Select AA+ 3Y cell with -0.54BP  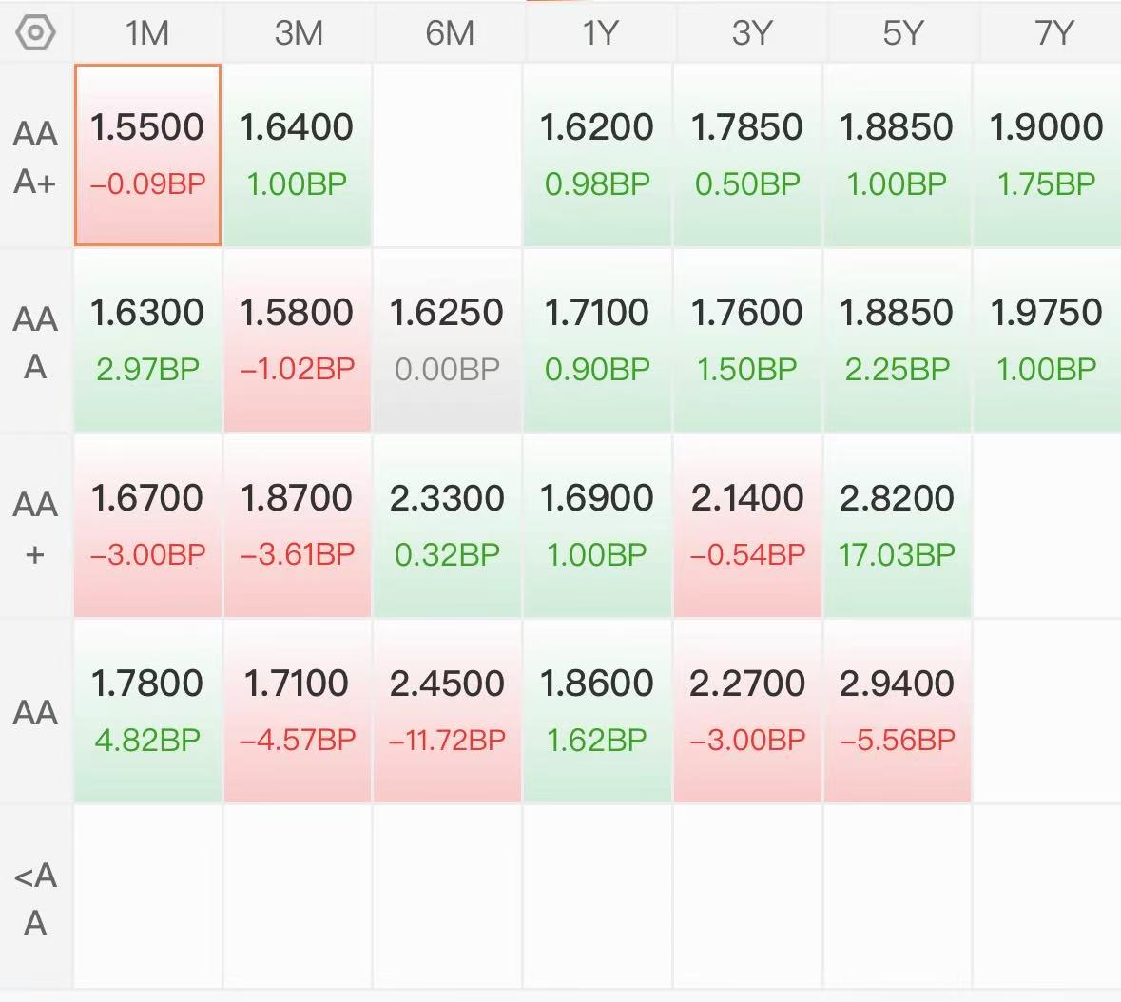tap(747, 526)
